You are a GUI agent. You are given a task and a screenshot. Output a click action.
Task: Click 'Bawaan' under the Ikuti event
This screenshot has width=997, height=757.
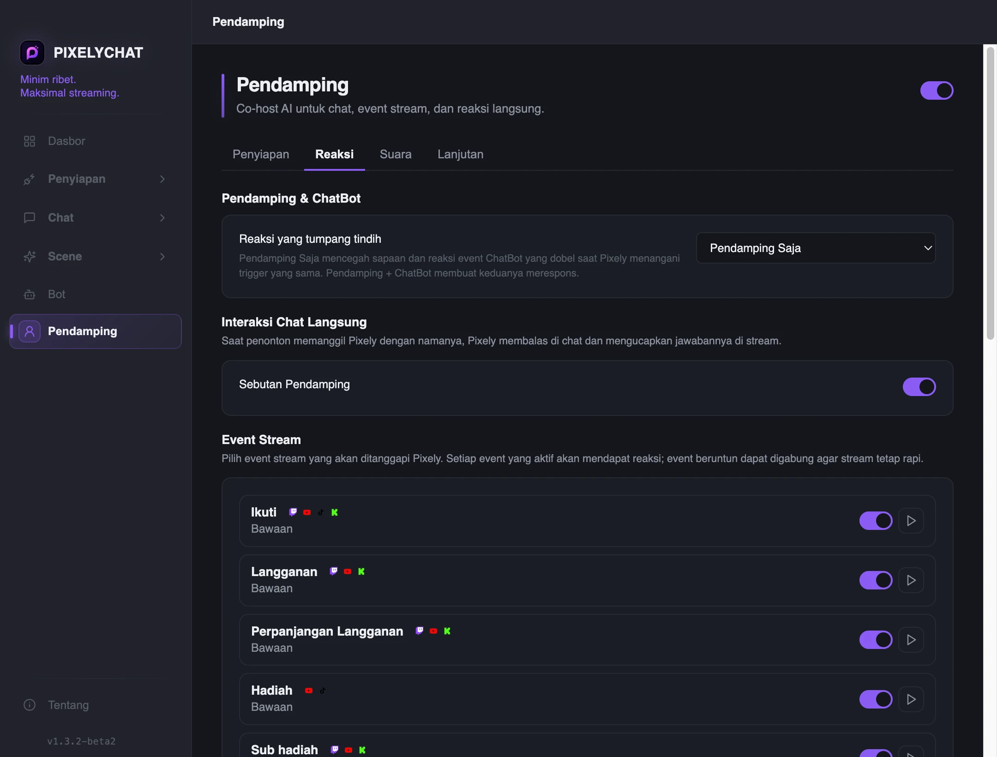272,529
